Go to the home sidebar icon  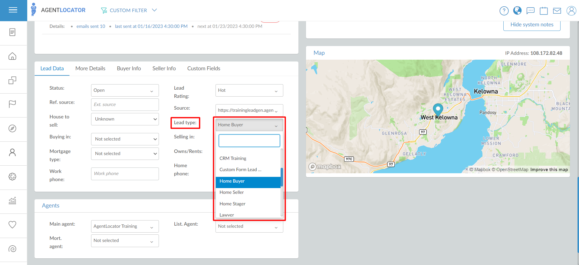point(12,56)
